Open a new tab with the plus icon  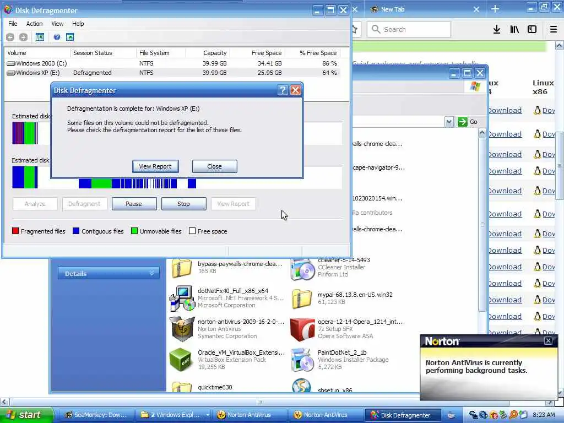click(495, 9)
